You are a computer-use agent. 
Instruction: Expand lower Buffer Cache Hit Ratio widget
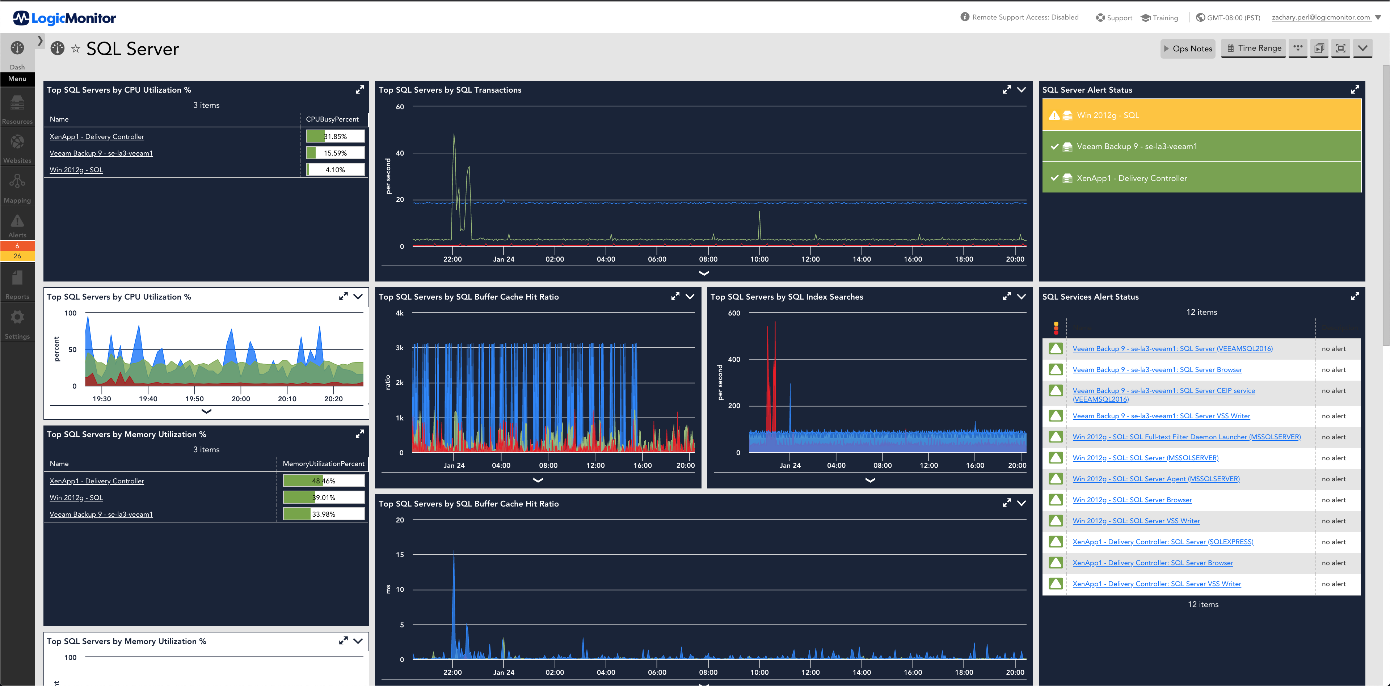point(1006,503)
